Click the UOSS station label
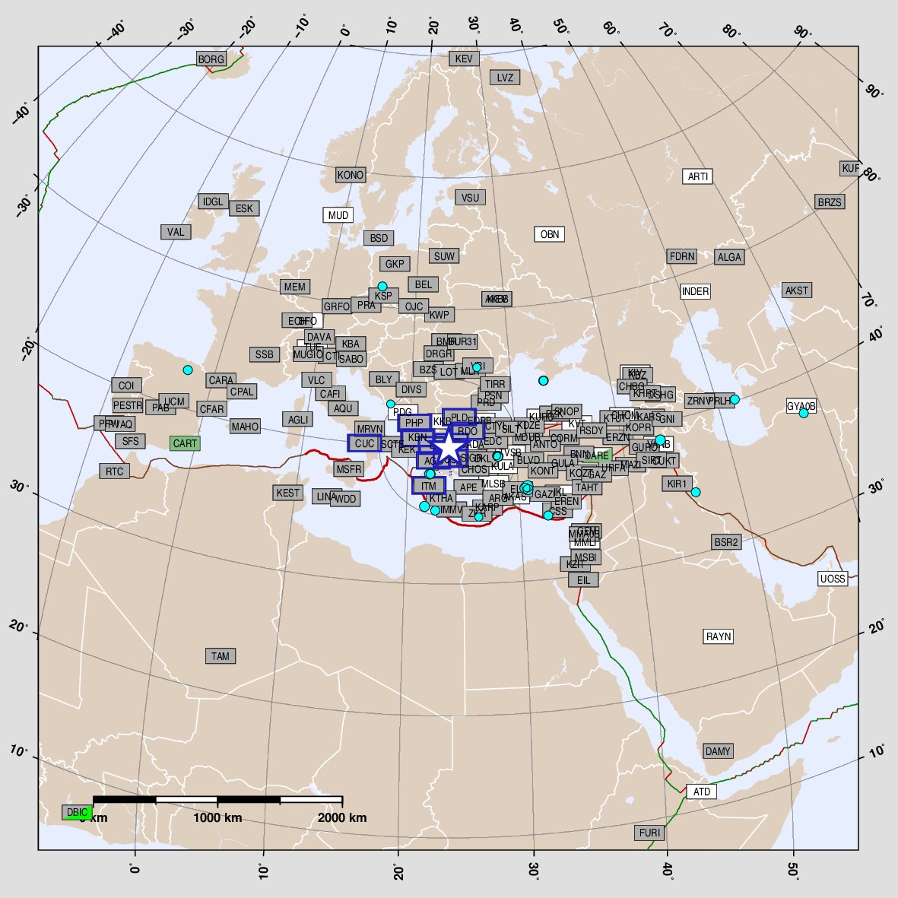 click(x=832, y=579)
